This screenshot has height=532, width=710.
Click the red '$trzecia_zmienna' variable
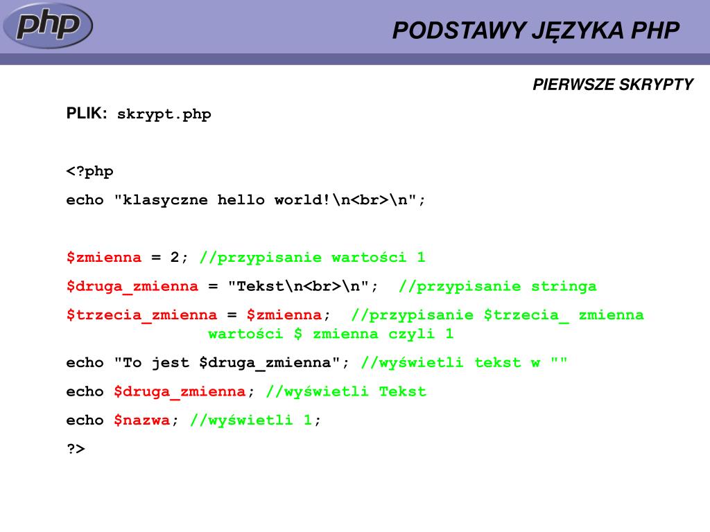141,315
